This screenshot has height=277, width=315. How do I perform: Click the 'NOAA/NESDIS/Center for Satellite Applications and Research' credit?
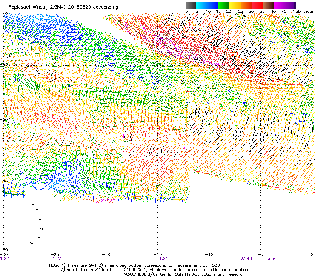click(x=184, y=274)
